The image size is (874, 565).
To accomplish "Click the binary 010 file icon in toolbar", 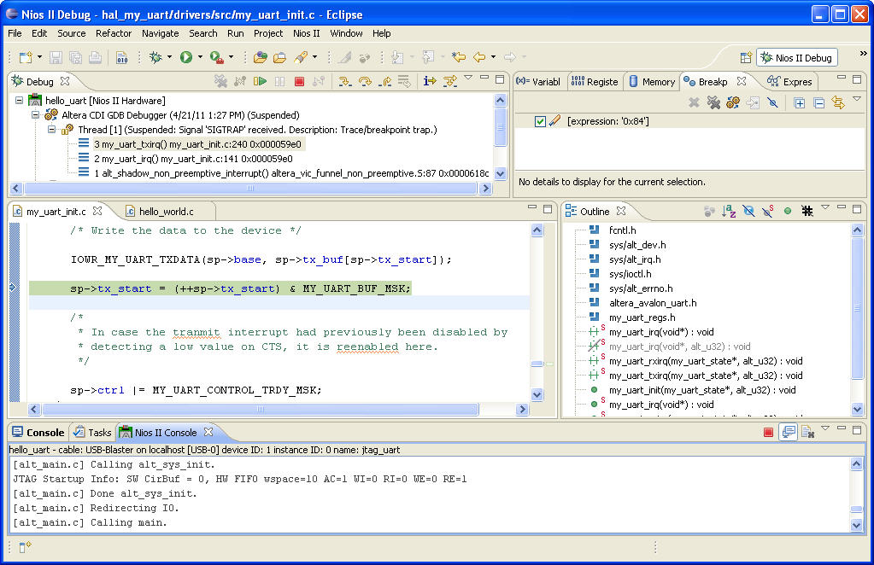I will click(x=121, y=57).
